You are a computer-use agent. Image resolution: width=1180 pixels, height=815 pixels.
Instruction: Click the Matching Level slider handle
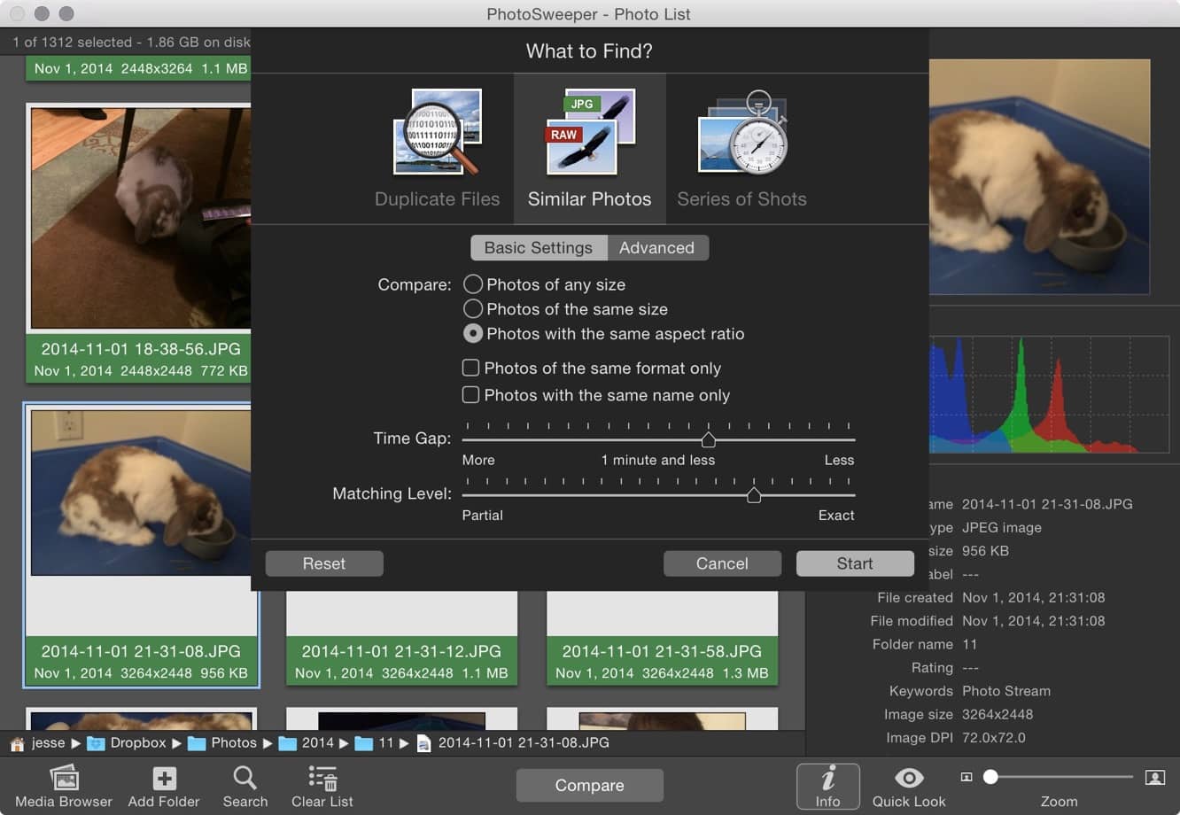pos(754,494)
